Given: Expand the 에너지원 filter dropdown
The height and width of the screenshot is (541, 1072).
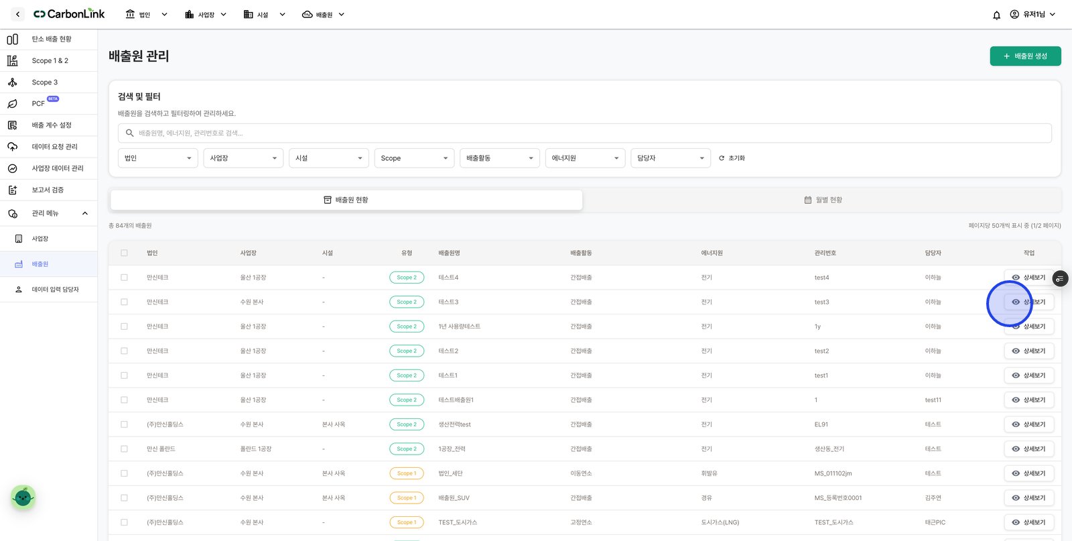Looking at the screenshot, I should tap(585, 158).
